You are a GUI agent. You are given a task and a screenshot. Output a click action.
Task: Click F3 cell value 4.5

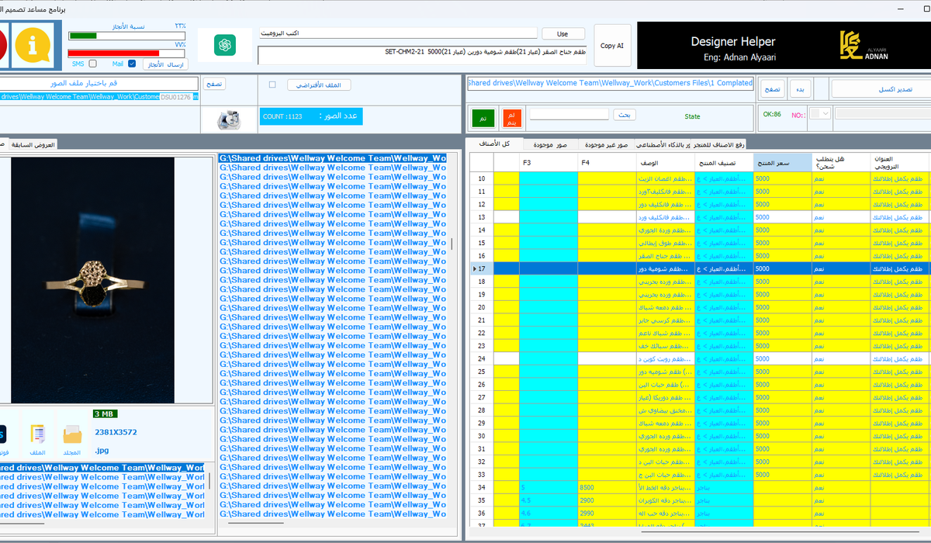coord(549,500)
